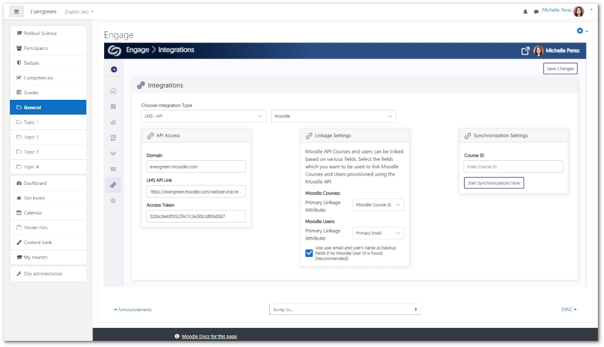The width and height of the screenshot is (604, 347).
Task: Click the Moodle Docs info icon
Action: coord(177,337)
